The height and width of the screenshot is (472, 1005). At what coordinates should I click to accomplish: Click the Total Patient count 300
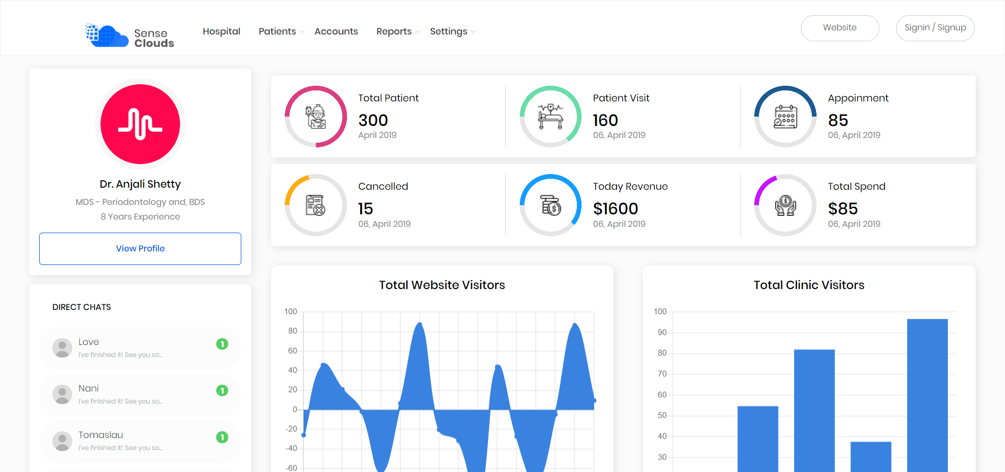[x=373, y=120]
